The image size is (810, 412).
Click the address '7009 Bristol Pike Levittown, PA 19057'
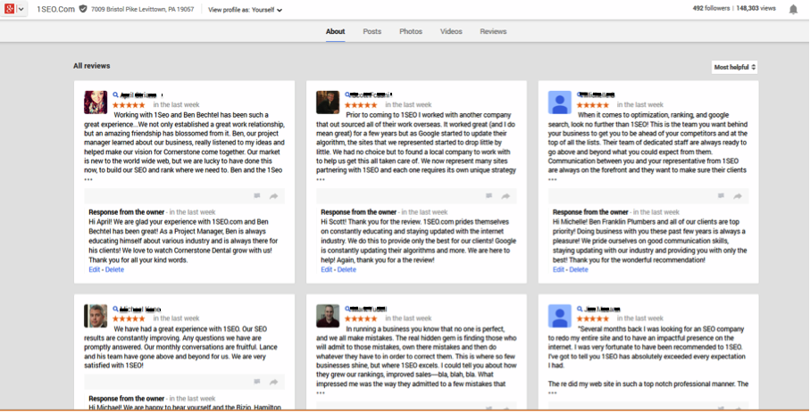(143, 9)
